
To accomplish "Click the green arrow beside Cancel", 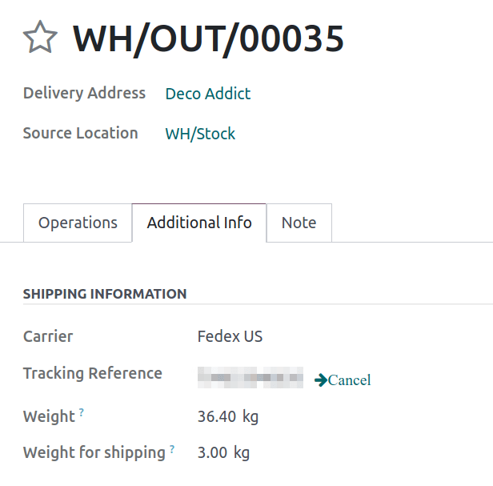I will [321, 380].
